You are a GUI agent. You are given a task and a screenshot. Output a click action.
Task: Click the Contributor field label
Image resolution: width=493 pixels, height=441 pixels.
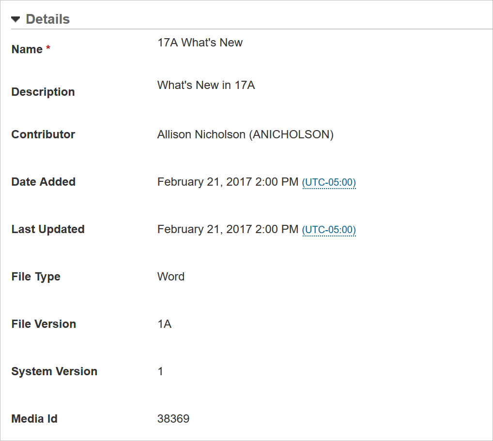[x=43, y=134]
